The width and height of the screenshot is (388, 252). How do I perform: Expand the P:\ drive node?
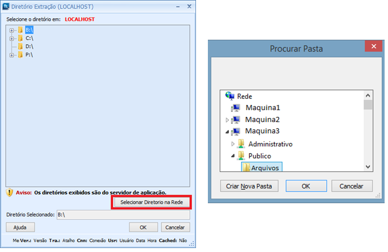[12, 55]
